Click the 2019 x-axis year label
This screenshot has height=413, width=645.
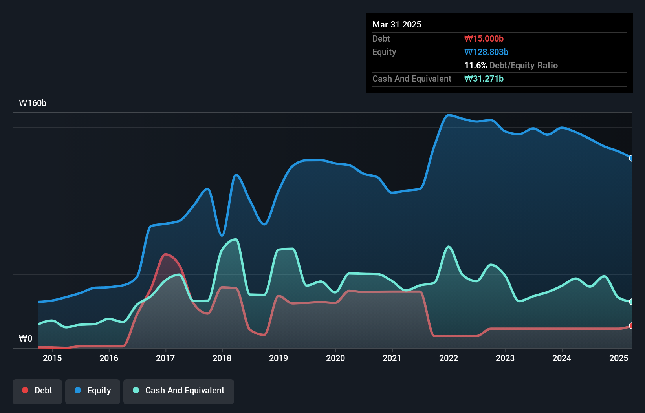click(x=279, y=358)
